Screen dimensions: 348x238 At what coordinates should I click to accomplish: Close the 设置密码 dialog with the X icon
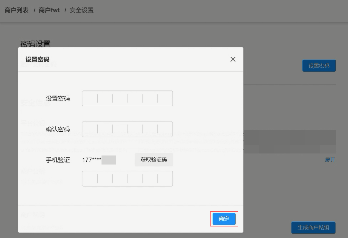coord(233,59)
